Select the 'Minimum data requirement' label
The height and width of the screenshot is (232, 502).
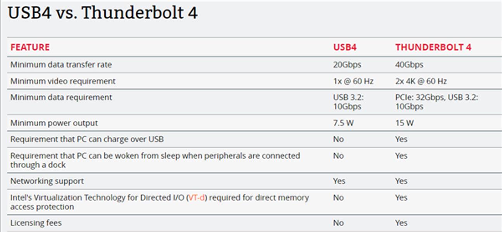tap(61, 97)
